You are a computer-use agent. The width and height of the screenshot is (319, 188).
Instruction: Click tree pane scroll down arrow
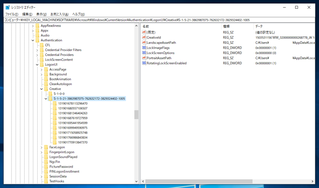(136, 181)
